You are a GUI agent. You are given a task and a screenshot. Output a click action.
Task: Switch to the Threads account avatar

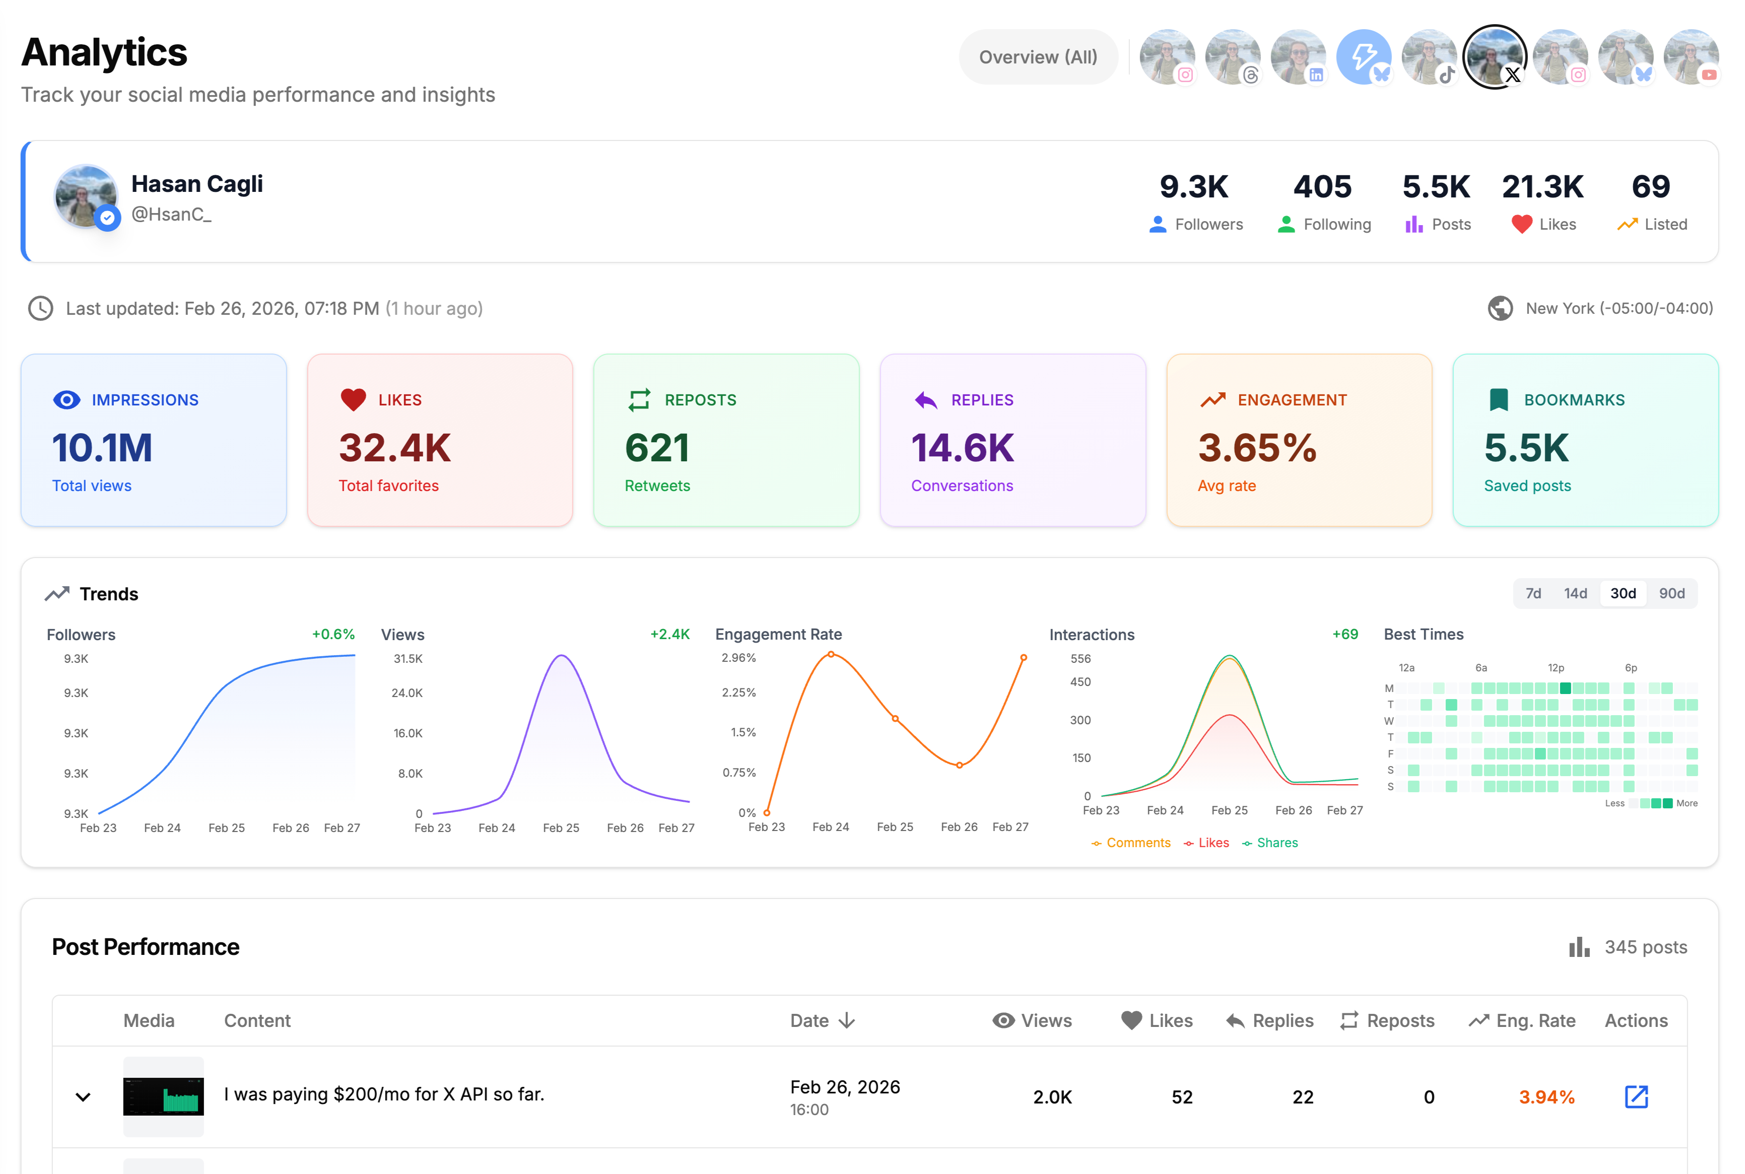[1232, 57]
